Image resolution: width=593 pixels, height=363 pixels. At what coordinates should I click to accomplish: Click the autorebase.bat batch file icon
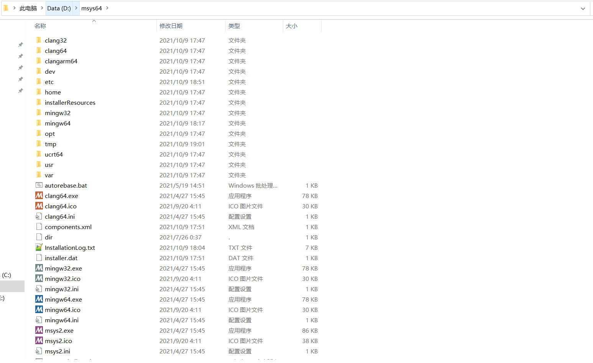(39, 185)
